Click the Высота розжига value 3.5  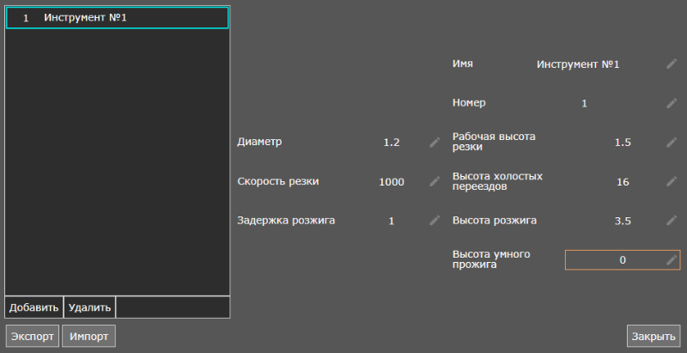pyautogui.click(x=623, y=221)
